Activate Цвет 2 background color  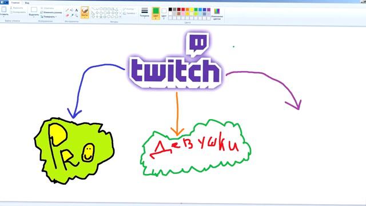pyautogui.click(x=164, y=13)
